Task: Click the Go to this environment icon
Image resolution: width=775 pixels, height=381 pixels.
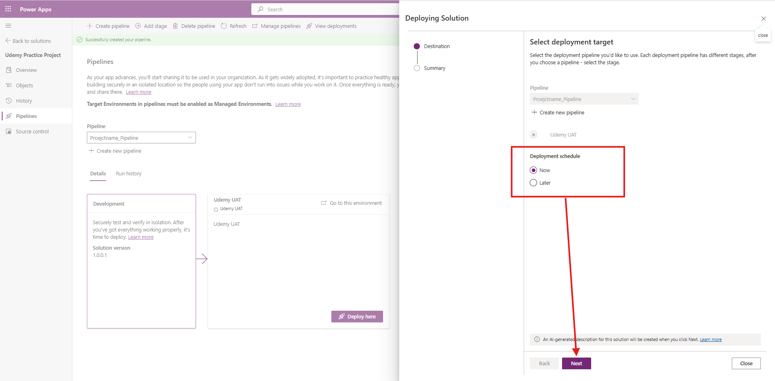Action: coord(324,203)
